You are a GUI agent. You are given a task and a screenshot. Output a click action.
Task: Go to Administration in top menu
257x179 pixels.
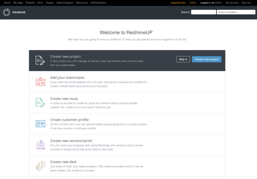click(x=98, y=3)
